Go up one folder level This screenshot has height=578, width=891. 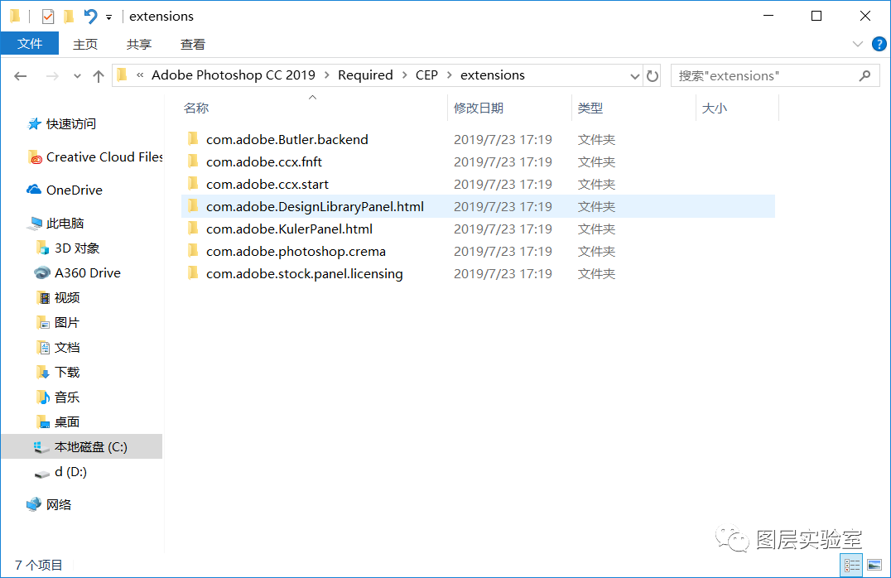99,75
